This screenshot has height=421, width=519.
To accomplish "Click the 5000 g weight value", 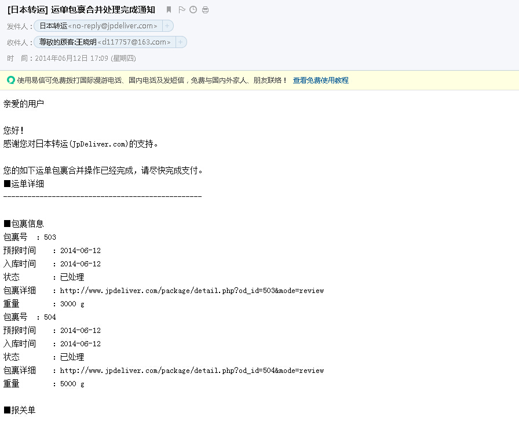I will (72, 384).
